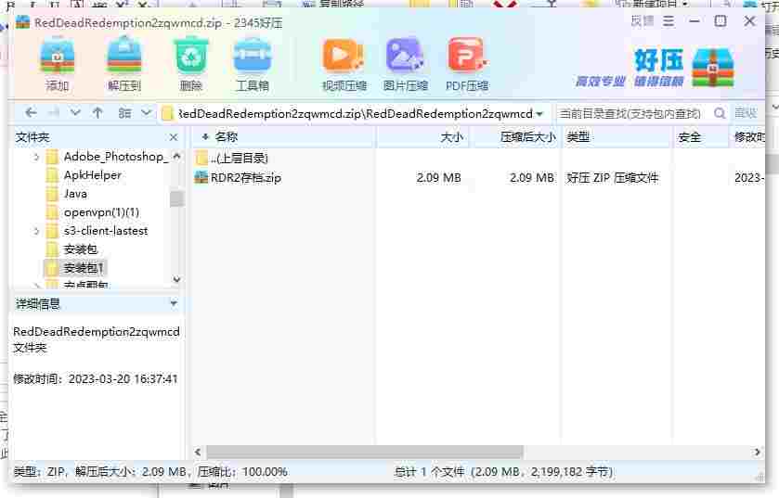
Task: Minimize the 好压 window
Action: click(x=695, y=20)
